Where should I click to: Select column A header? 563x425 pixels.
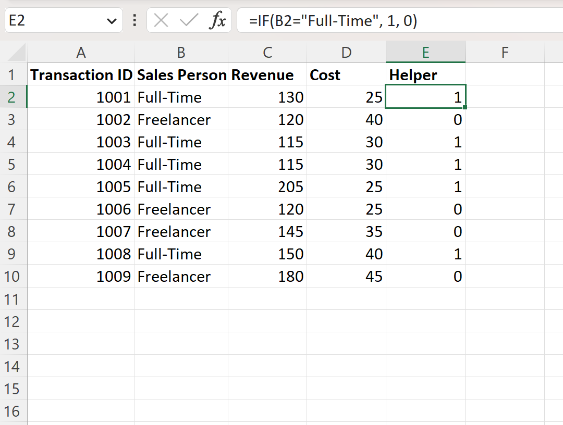click(x=81, y=53)
